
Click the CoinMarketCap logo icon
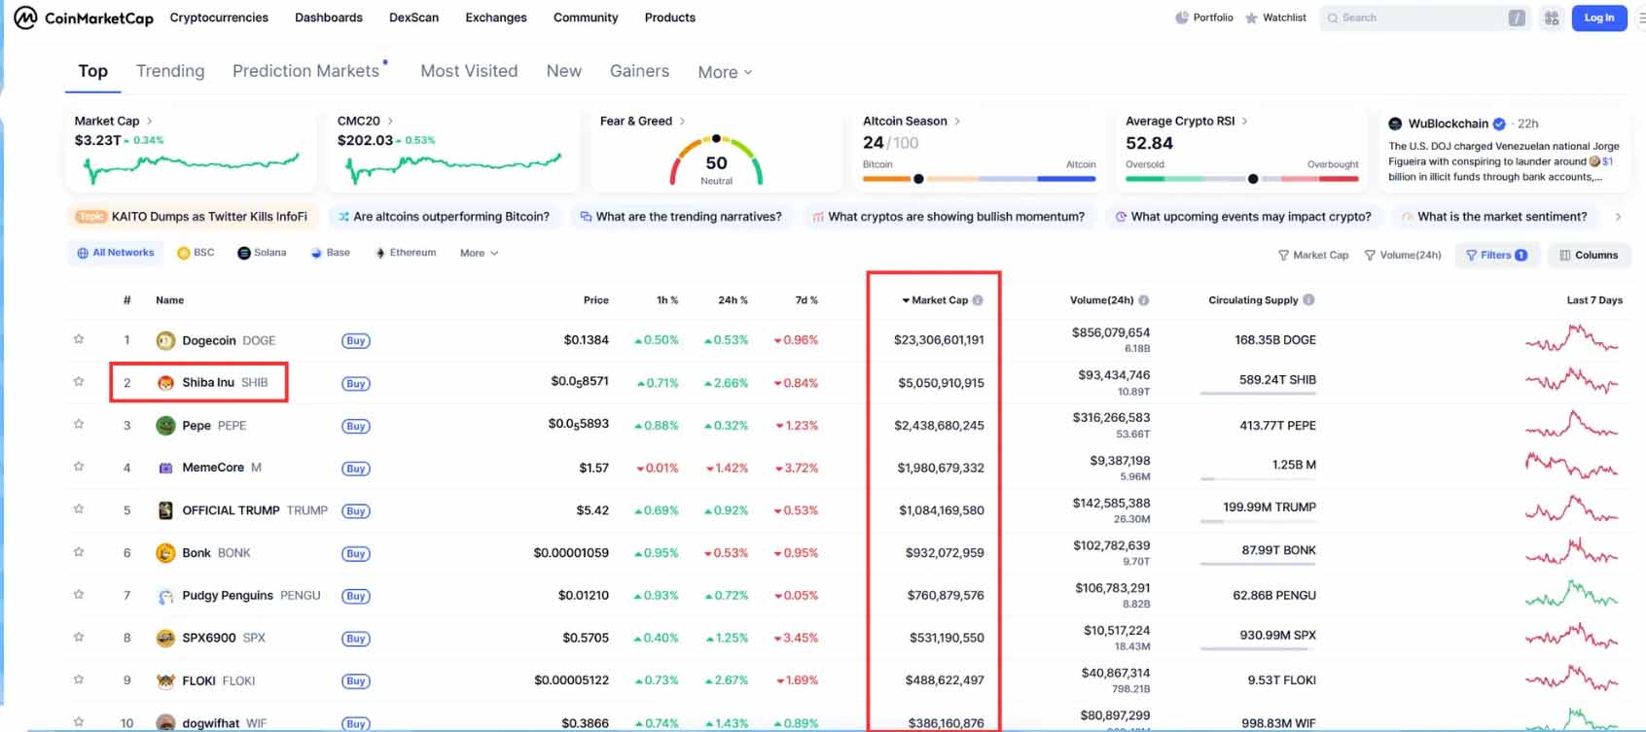coord(25,17)
